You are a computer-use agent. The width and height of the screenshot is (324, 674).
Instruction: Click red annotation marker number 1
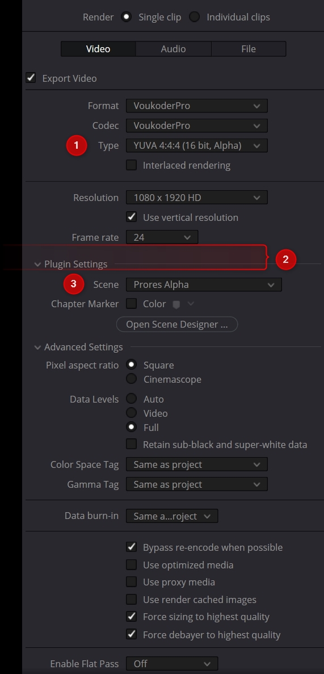pyautogui.click(x=77, y=145)
